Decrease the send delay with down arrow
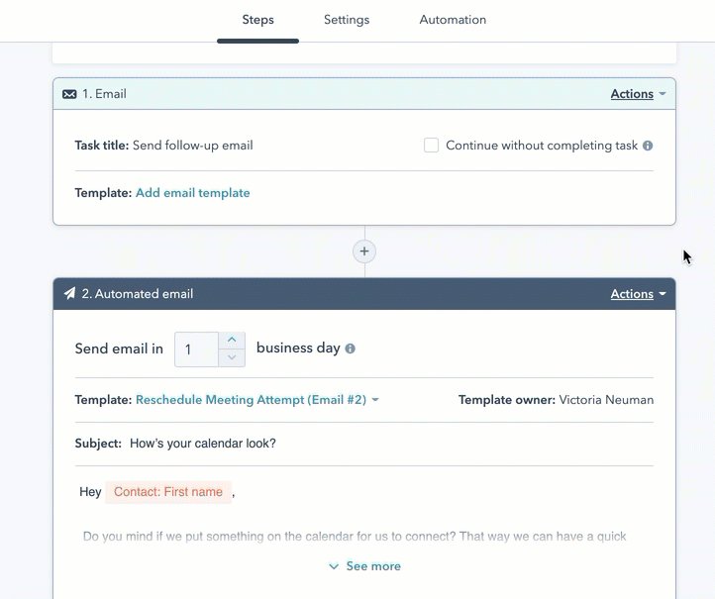Viewport: 715px width, 599px height. click(x=232, y=357)
